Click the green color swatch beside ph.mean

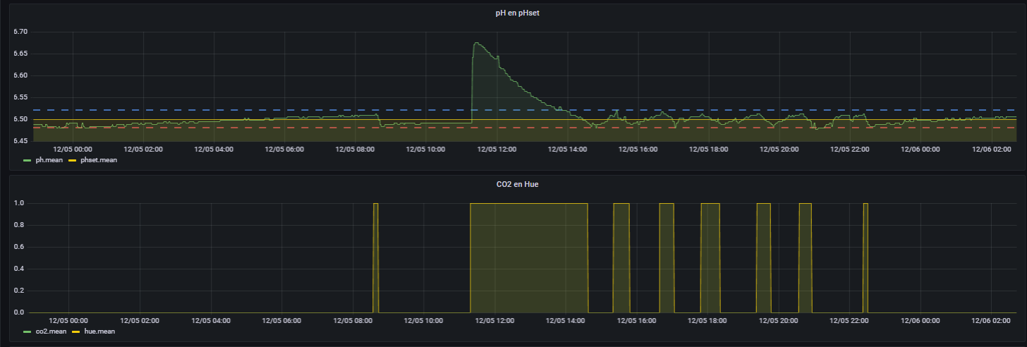pos(28,160)
